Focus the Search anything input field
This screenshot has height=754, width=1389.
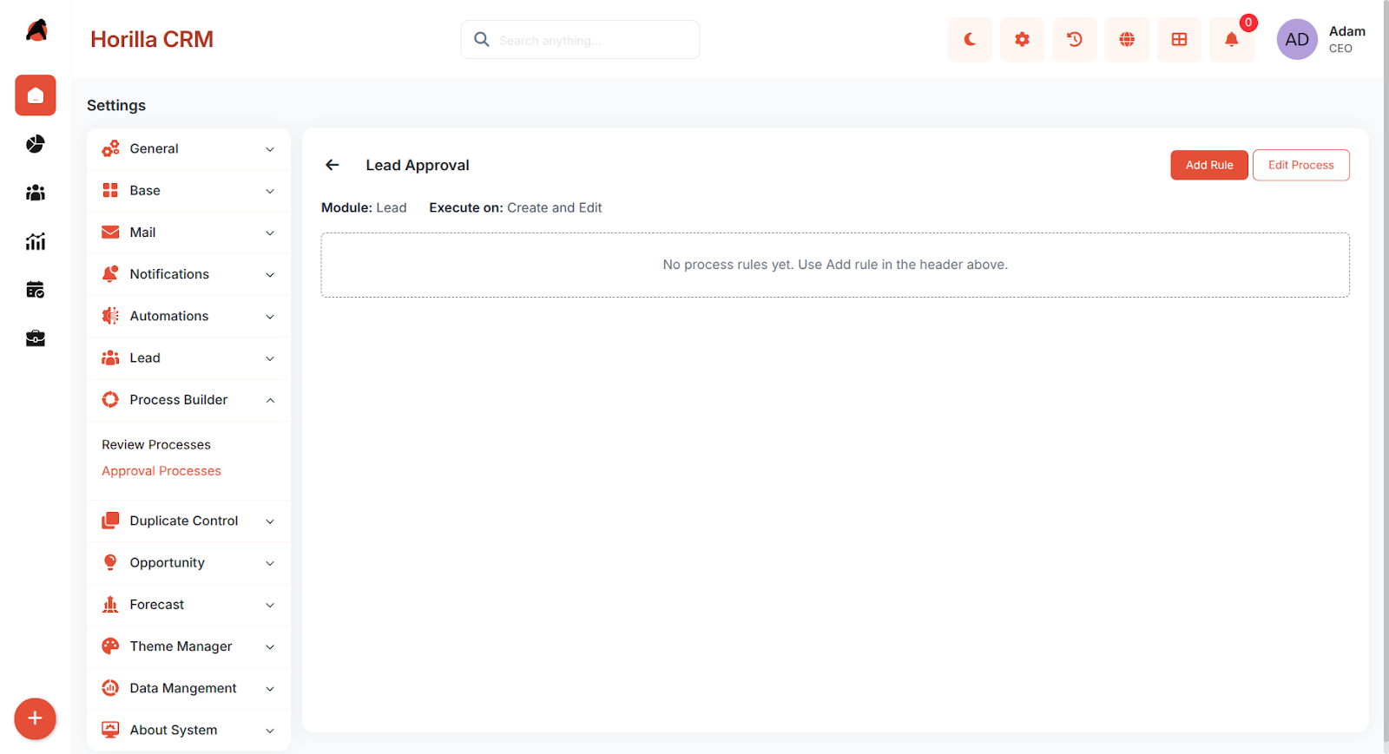point(580,40)
